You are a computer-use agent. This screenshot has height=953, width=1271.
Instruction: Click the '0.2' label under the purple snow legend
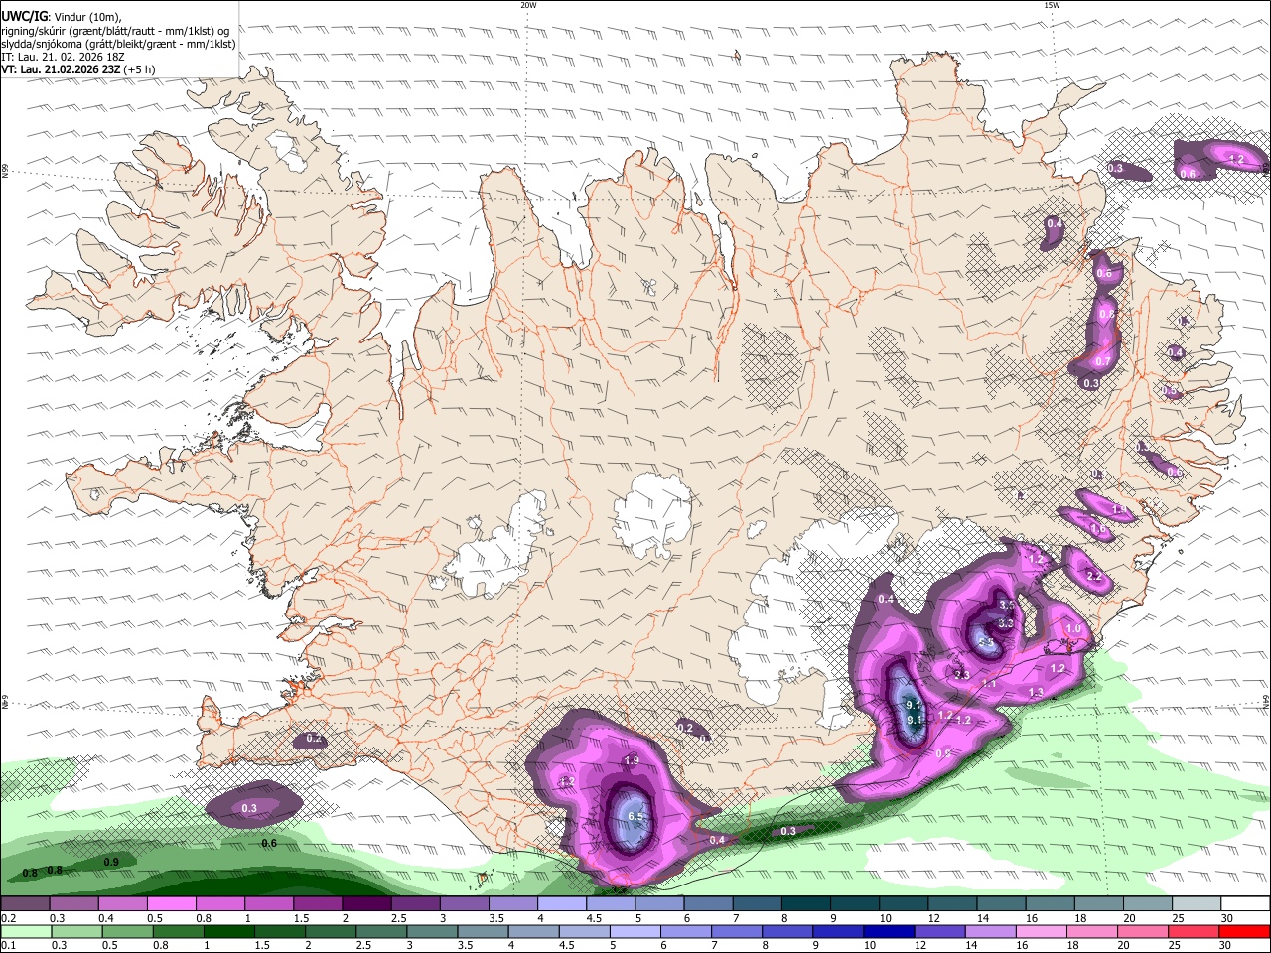point(7,918)
